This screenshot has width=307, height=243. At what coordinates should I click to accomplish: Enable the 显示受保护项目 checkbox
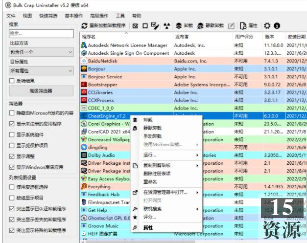[x=12, y=145]
